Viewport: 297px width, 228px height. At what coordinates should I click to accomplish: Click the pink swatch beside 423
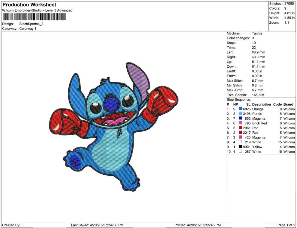(240, 137)
